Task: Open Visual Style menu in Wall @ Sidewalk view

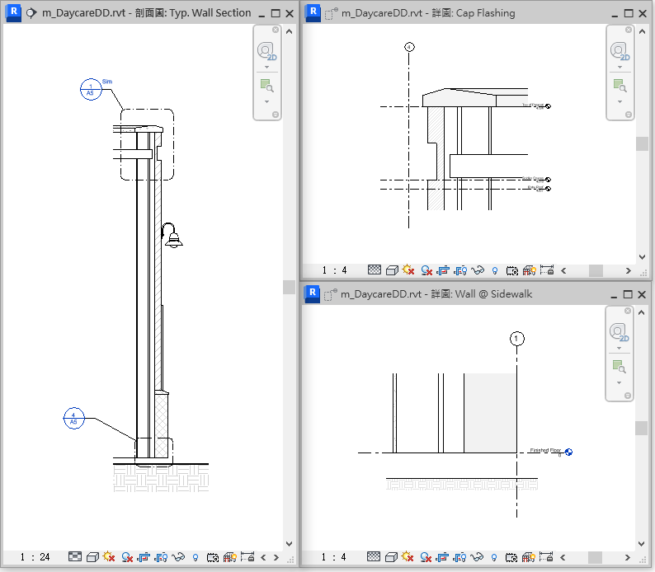Action: (391, 556)
